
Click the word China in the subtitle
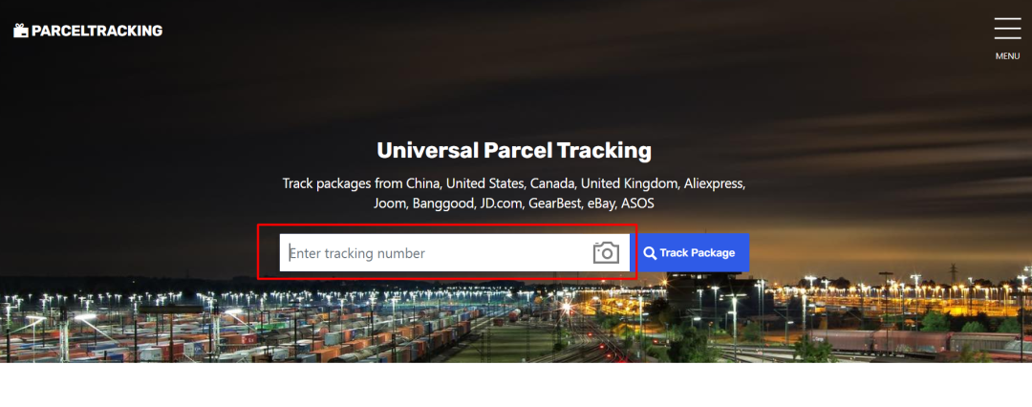pyautogui.click(x=422, y=182)
